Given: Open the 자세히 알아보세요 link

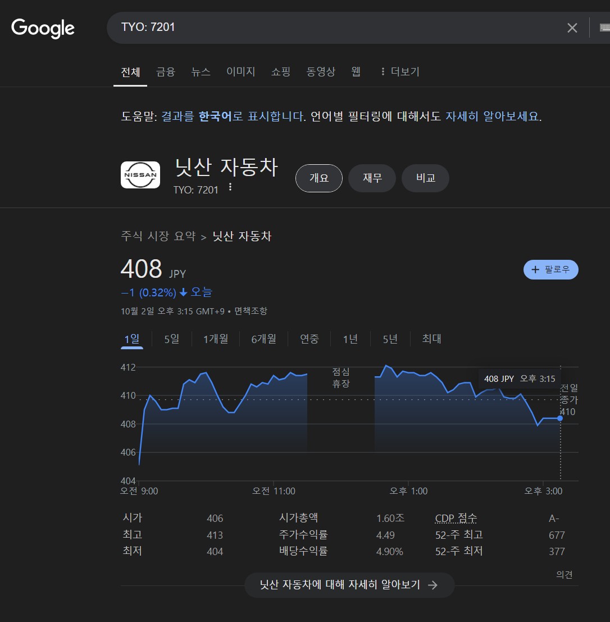Looking at the screenshot, I should (493, 116).
